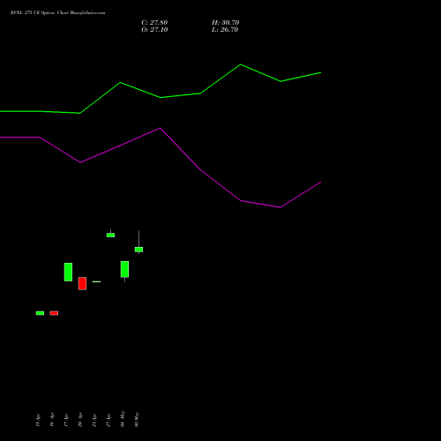Image resolution: width=441 pixels, height=441 pixels.
Task: Select the last green candle with long upper wick
Action: pos(138,250)
